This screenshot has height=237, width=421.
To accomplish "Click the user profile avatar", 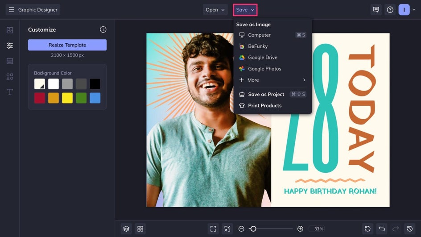I will [x=404, y=10].
